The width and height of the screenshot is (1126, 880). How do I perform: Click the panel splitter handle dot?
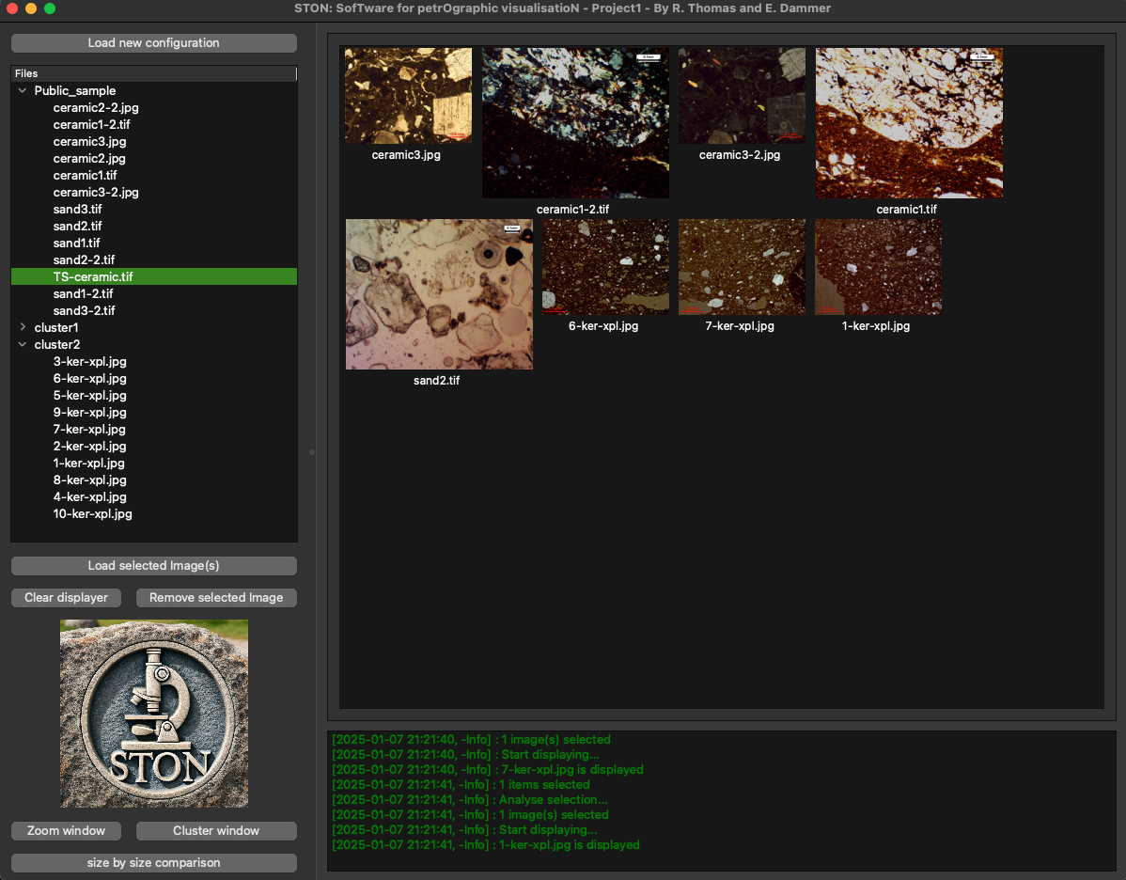point(312,452)
